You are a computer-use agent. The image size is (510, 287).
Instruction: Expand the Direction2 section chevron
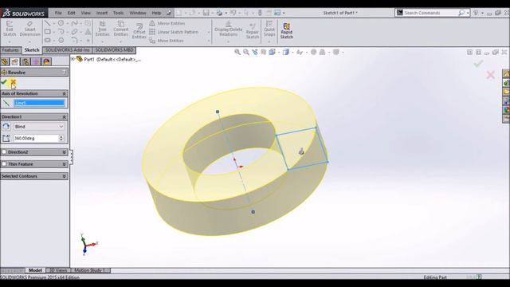[64, 152]
